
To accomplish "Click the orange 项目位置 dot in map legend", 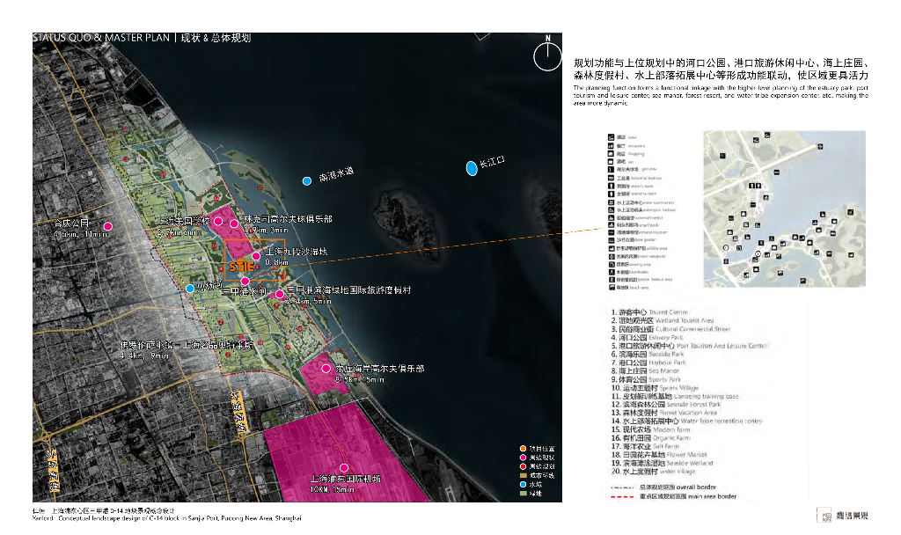I will [x=523, y=449].
